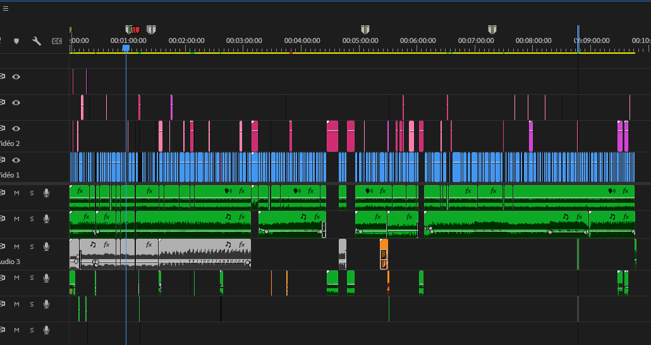This screenshot has width=651, height=345.
Task: Click the 00:02:00:00 ruler timecode
Action: (x=186, y=40)
